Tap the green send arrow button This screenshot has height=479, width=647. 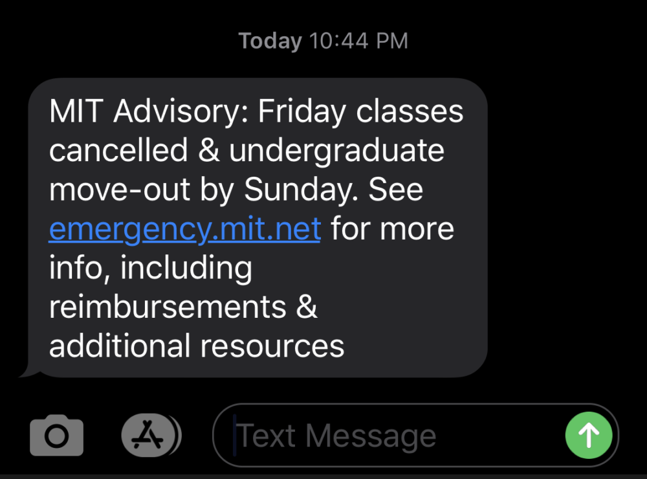588,435
